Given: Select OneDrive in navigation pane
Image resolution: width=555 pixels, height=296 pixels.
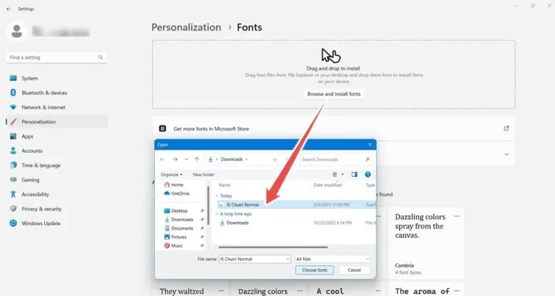Looking at the screenshot, I should coord(177,193).
